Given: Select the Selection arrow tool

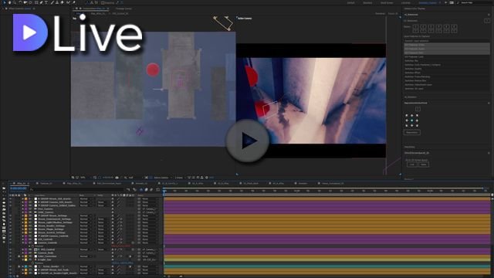Looking at the screenshot, I should 5,2.
